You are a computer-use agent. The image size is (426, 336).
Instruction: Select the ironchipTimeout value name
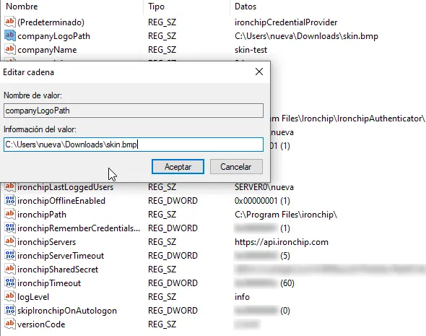point(49,283)
